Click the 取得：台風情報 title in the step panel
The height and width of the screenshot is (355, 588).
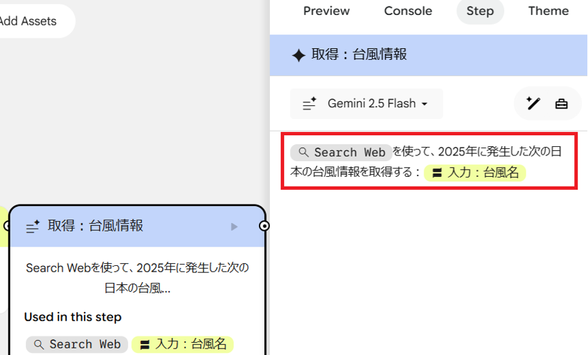359,55
